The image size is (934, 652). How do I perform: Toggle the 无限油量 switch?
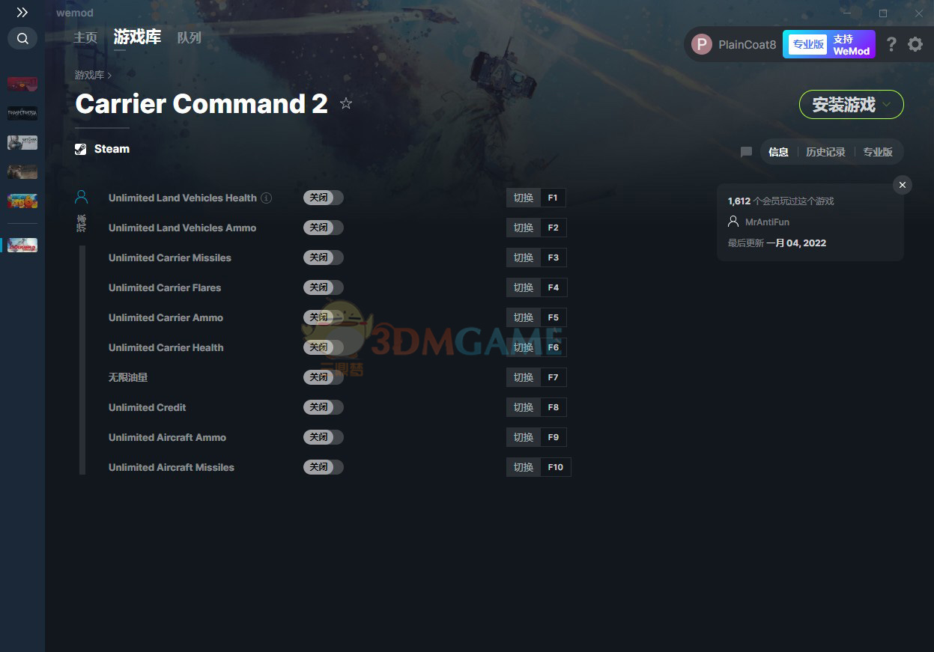tap(324, 377)
